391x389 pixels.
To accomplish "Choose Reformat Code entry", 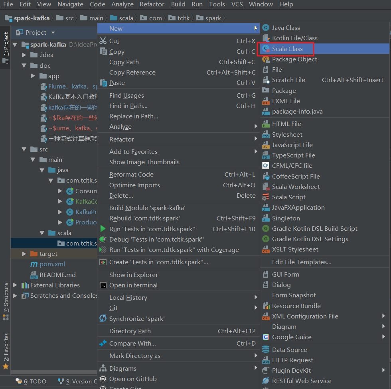I will (x=179, y=175).
